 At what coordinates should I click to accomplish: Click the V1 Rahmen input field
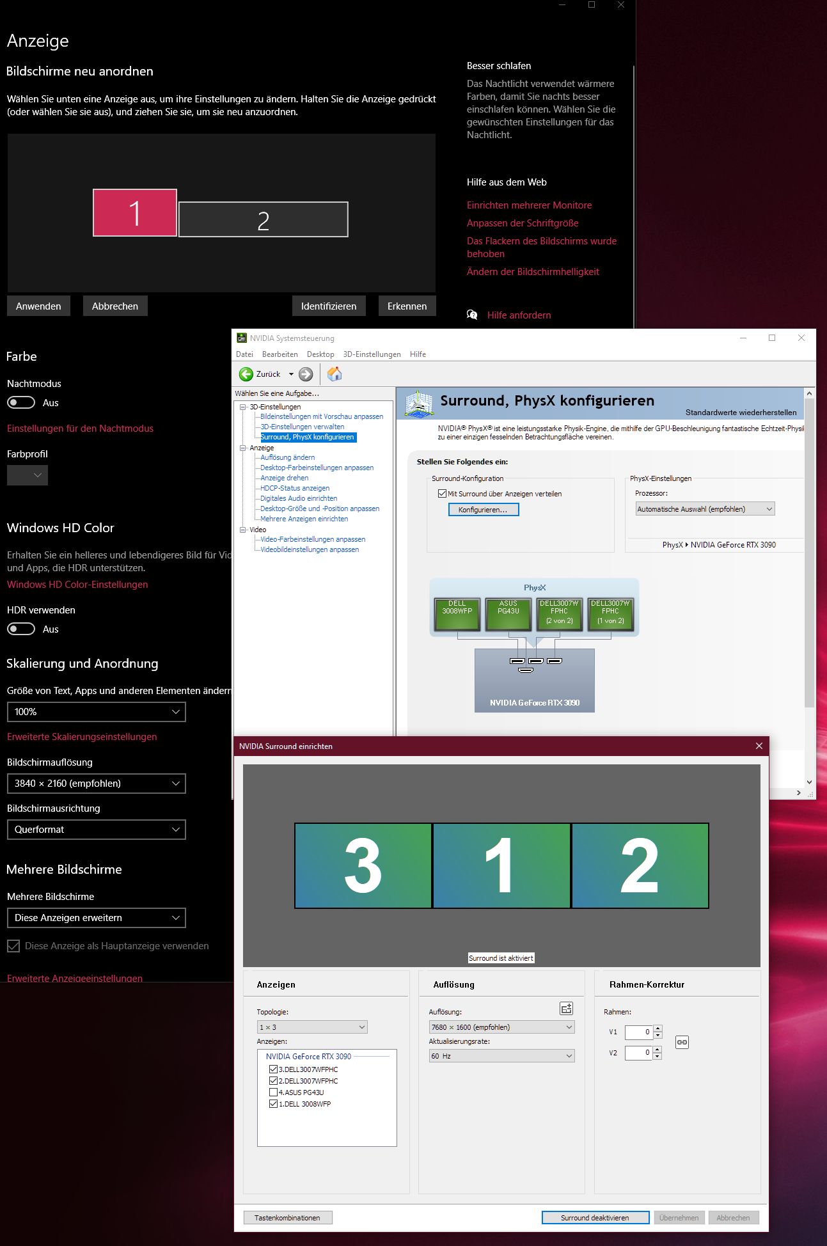[x=638, y=1032]
